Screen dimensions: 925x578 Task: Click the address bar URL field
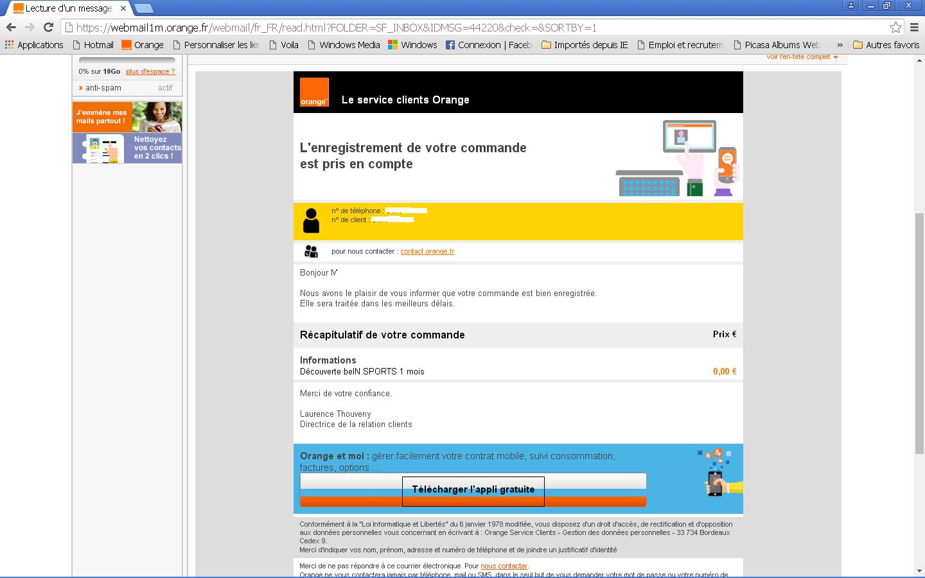[x=482, y=28]
